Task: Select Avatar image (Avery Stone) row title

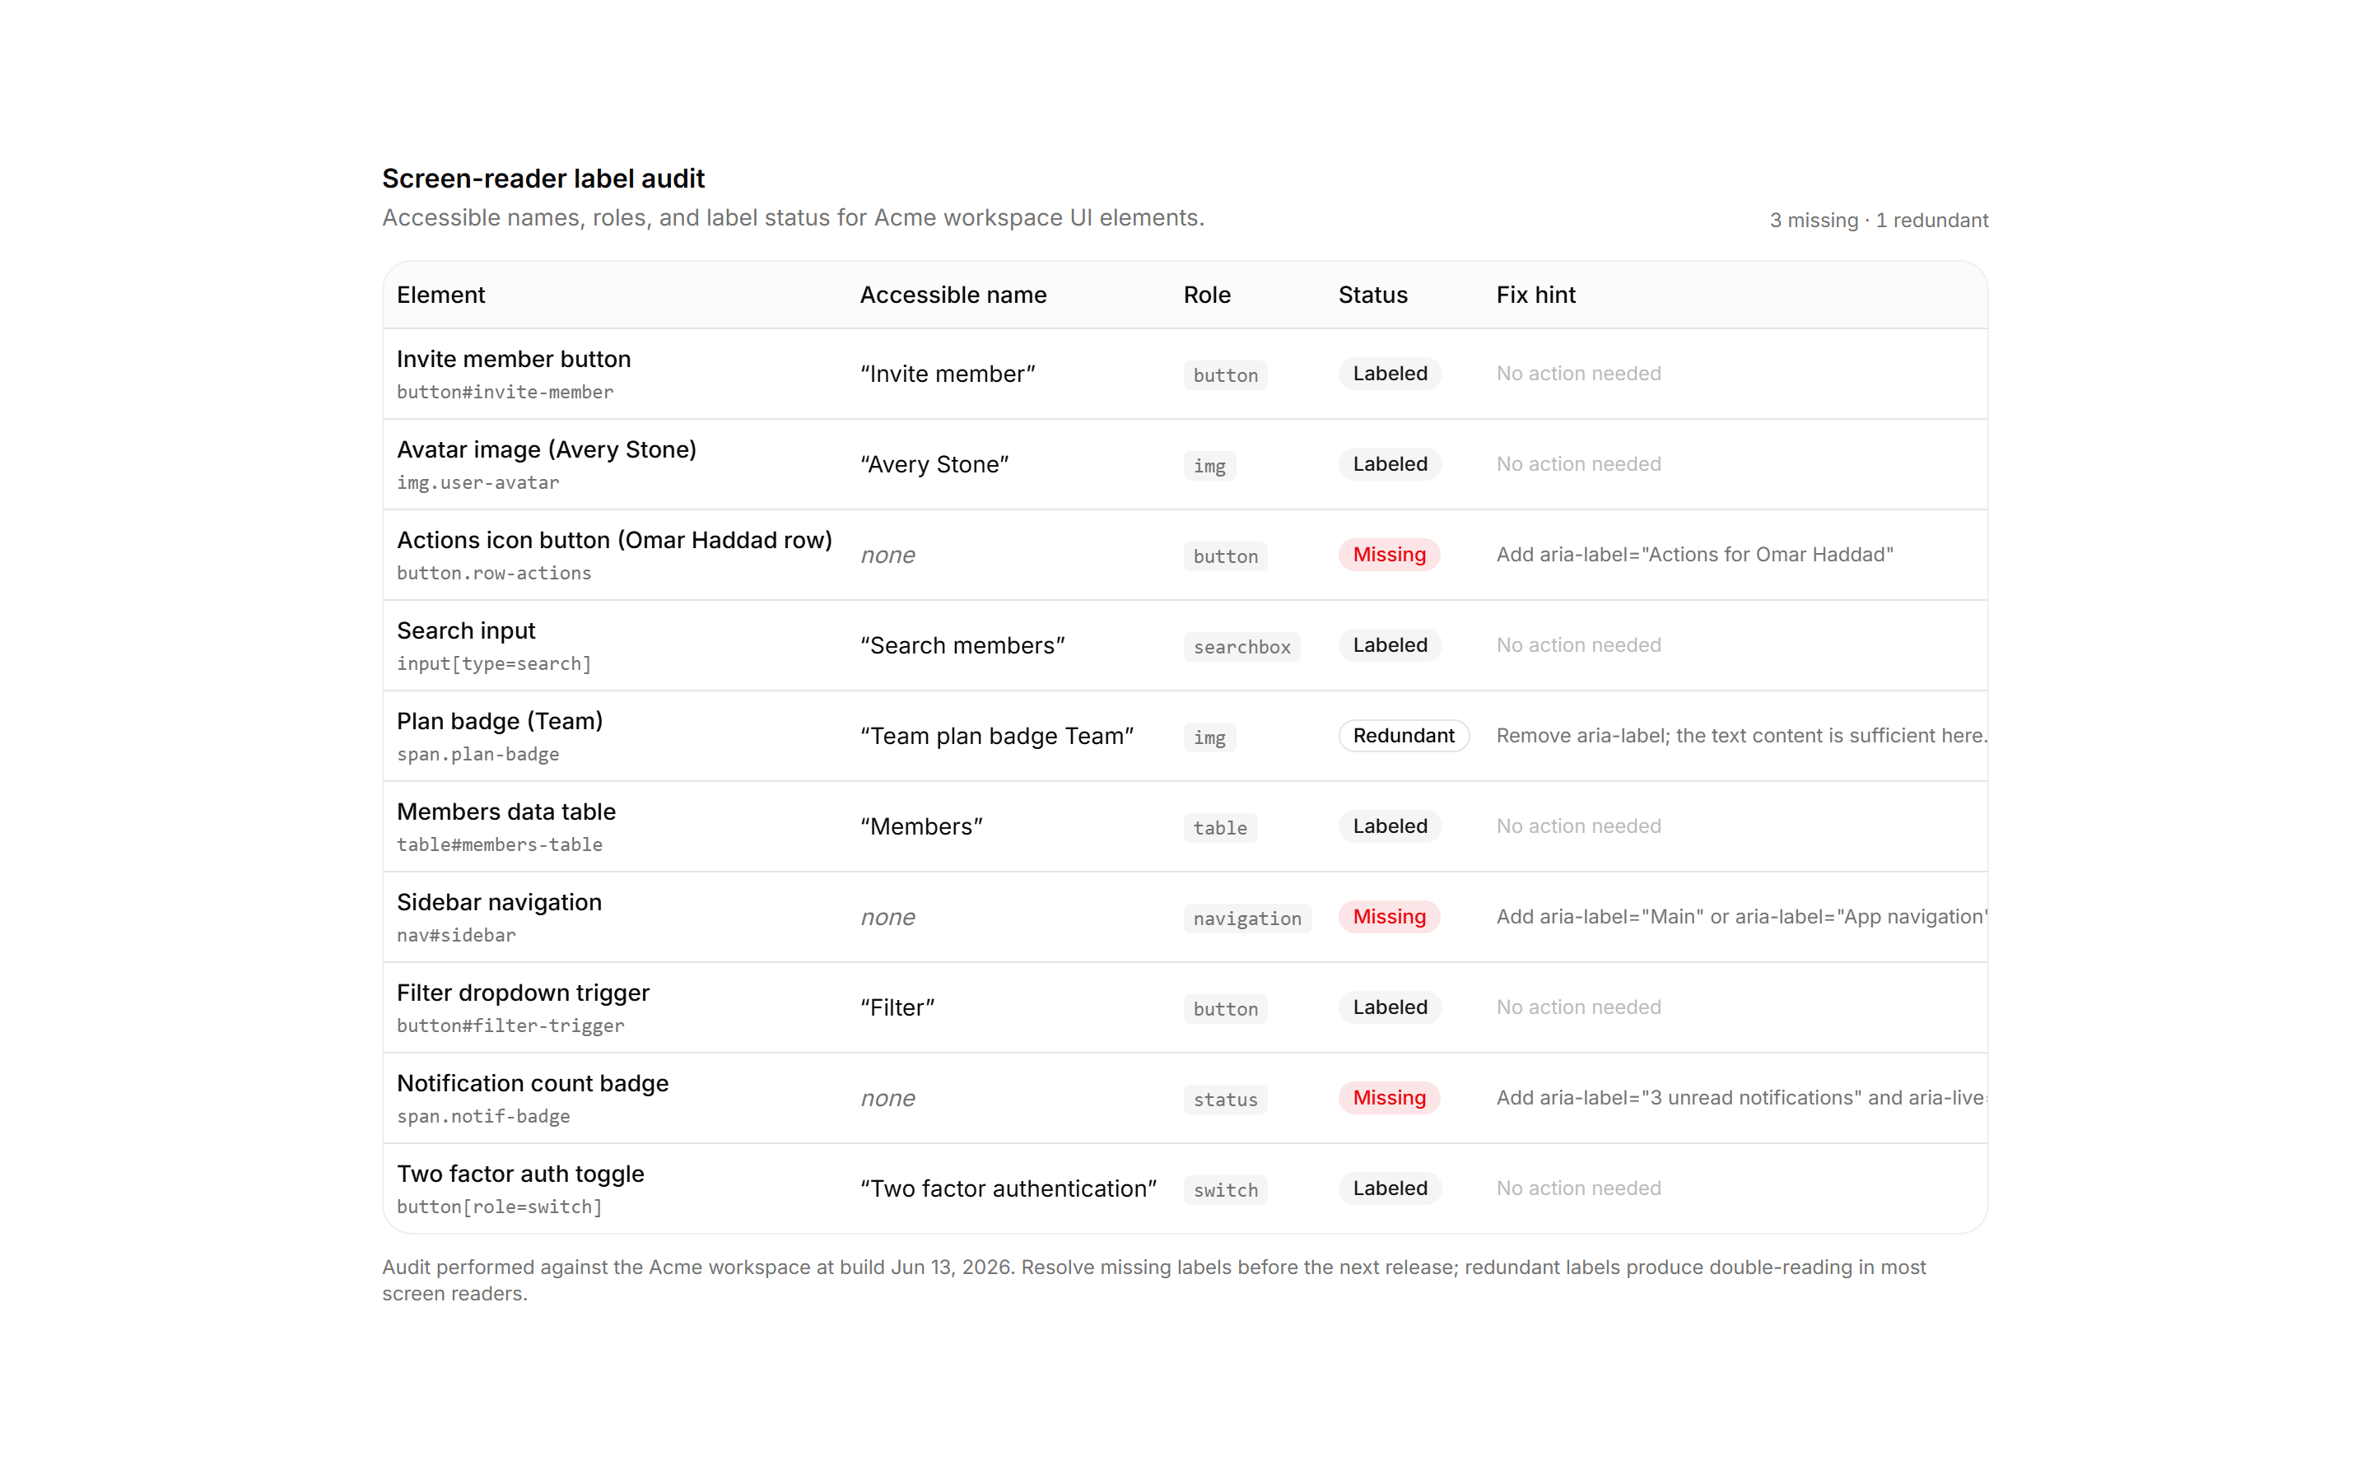Action: click(547, 449)
